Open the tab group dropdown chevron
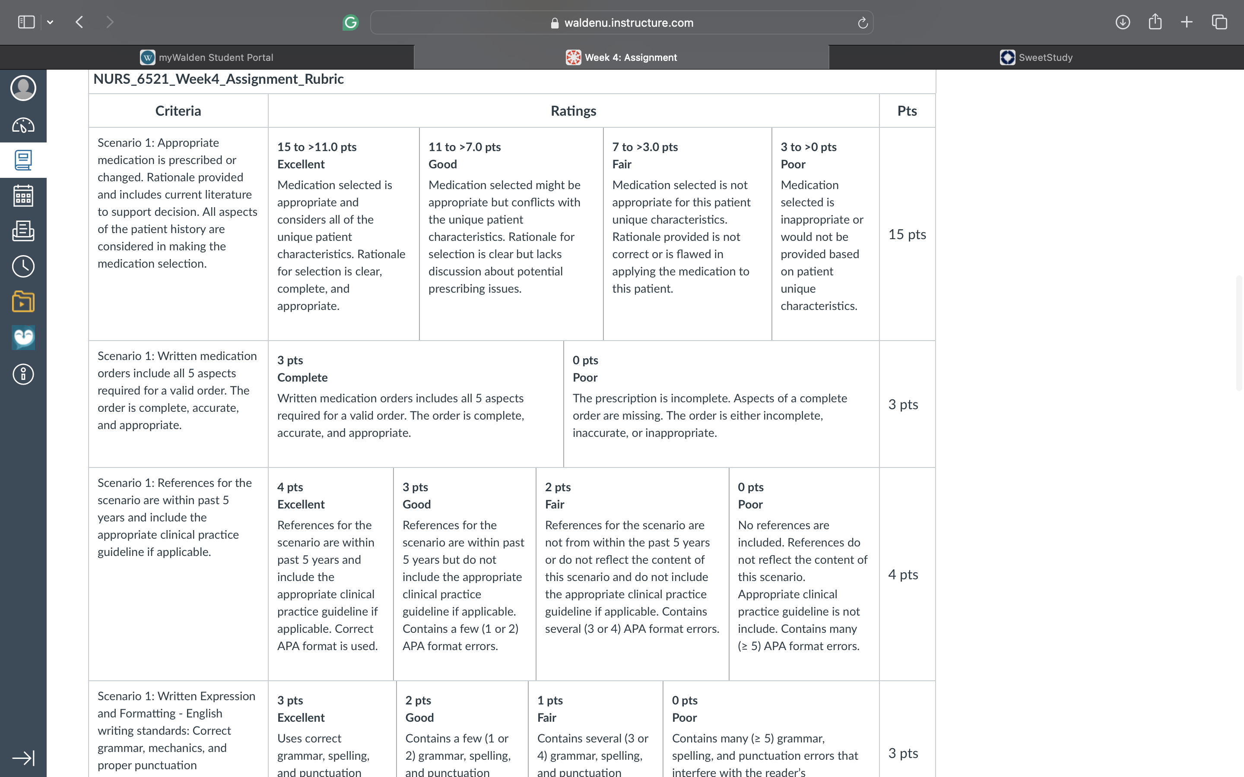 pyautogui.click(x=50, y=22)
